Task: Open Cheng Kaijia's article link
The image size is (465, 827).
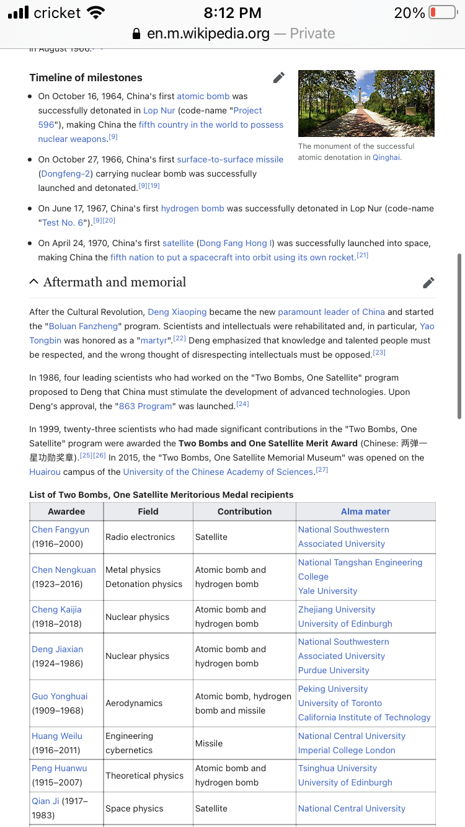Action: (57, 609)
